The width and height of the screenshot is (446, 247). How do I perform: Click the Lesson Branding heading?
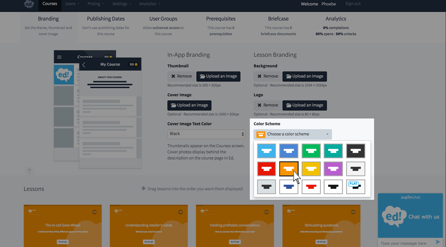pos(275,55)
